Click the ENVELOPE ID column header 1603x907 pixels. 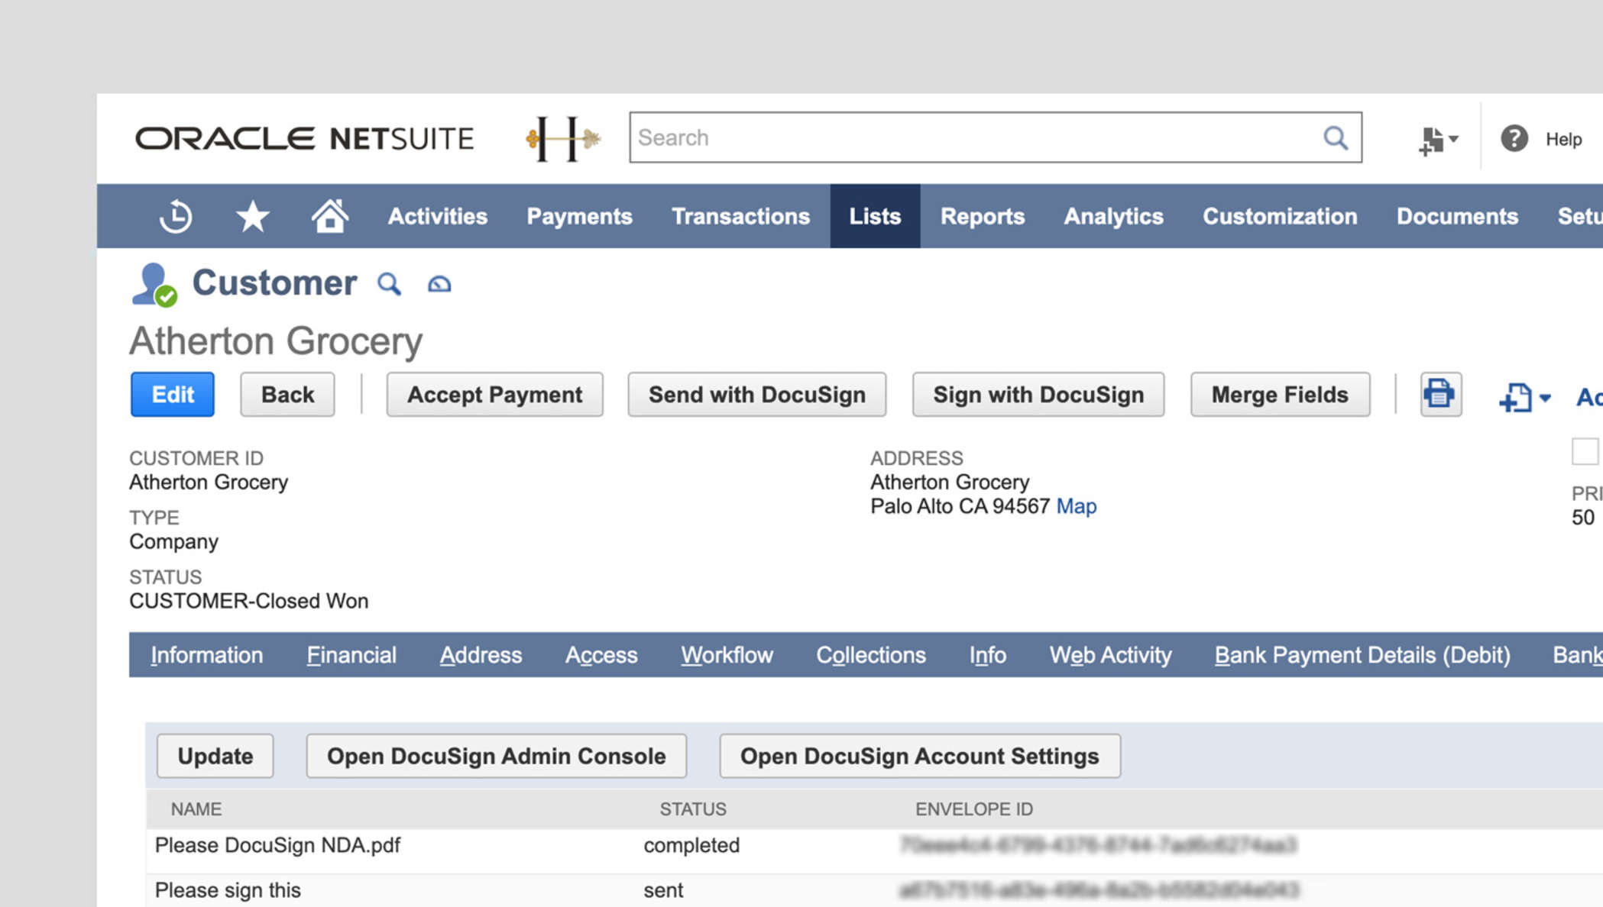pyautogui.click(x=974, y=809)
